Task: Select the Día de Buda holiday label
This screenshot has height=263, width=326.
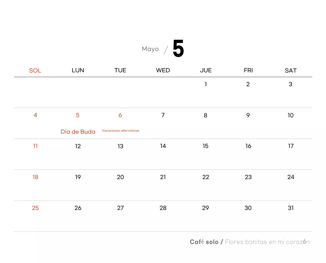Action: click(78, 132)
